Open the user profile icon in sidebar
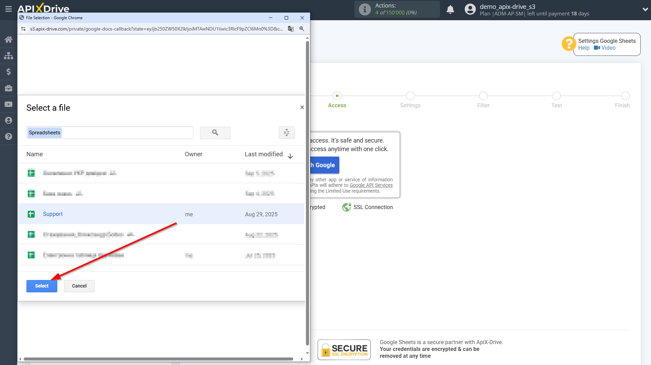Image resolution: width=651 pixels, height=365 pixels. point(9,120)
